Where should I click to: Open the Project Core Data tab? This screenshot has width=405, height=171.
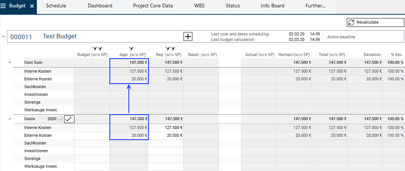click(x=153, y=6)
